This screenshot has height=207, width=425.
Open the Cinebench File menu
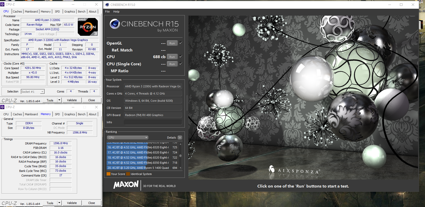pos(107,12)
